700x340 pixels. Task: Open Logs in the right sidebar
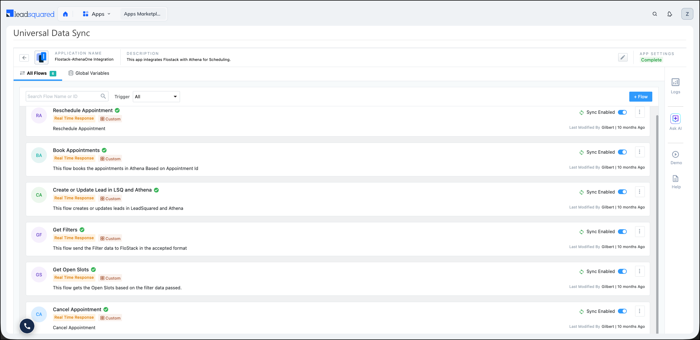click(x=676, y=86)
